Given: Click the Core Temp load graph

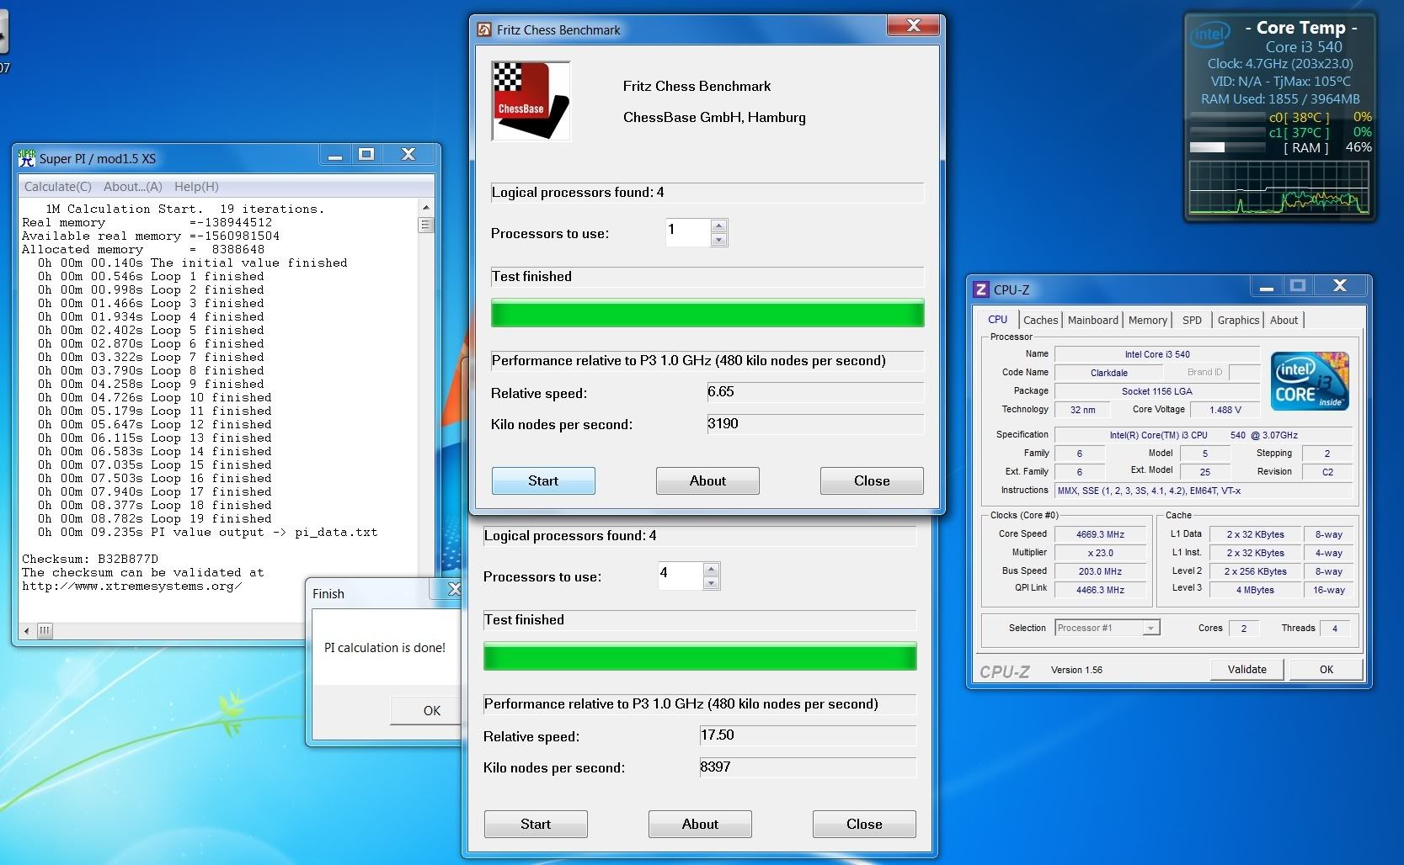Looking at the screenshot, I should coord(1279,188).
